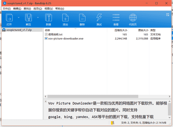Click the Delete (删除) toolbar icon
This screenshot has height=127, width=173.
pyautogui.click(x=82, y=18)
